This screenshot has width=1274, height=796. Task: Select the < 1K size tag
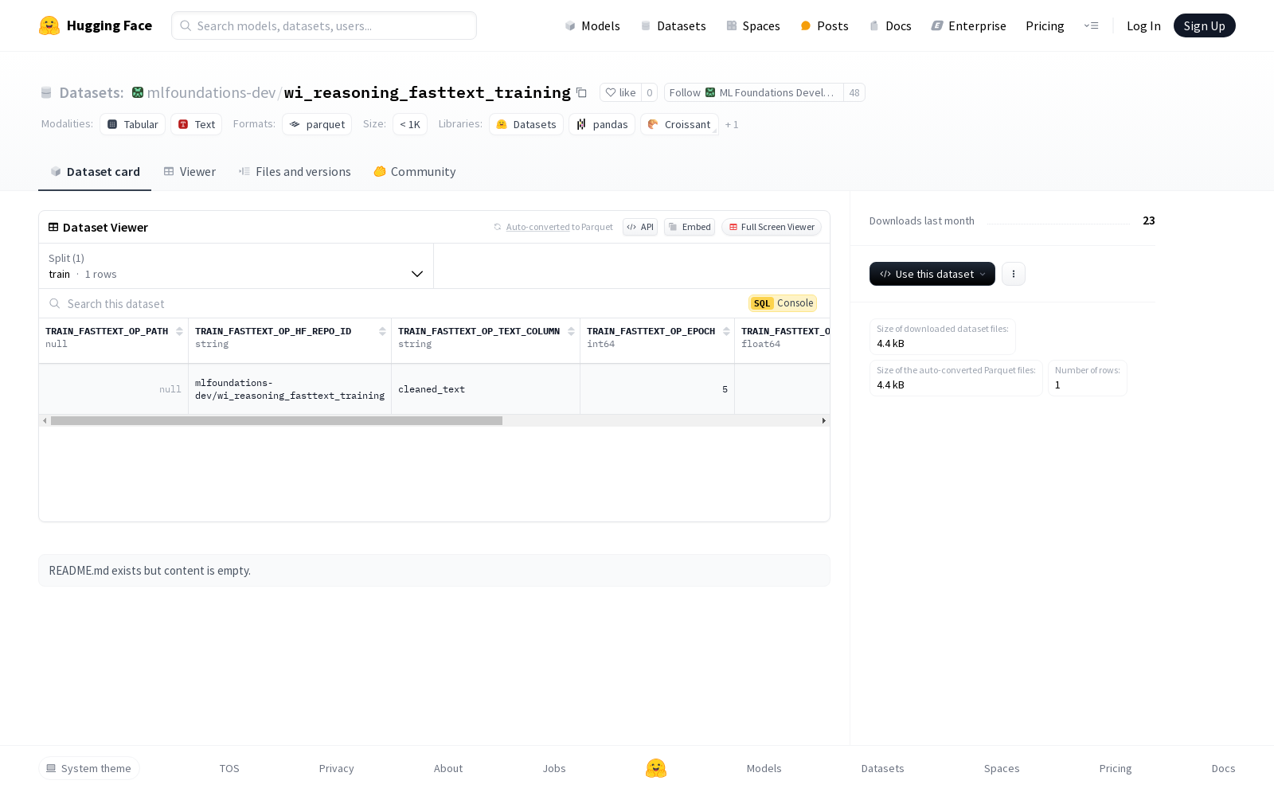coord(410,124)
